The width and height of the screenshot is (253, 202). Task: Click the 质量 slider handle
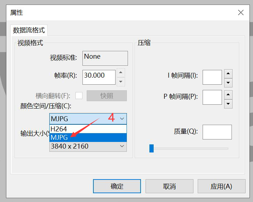(x=152, y=148)
